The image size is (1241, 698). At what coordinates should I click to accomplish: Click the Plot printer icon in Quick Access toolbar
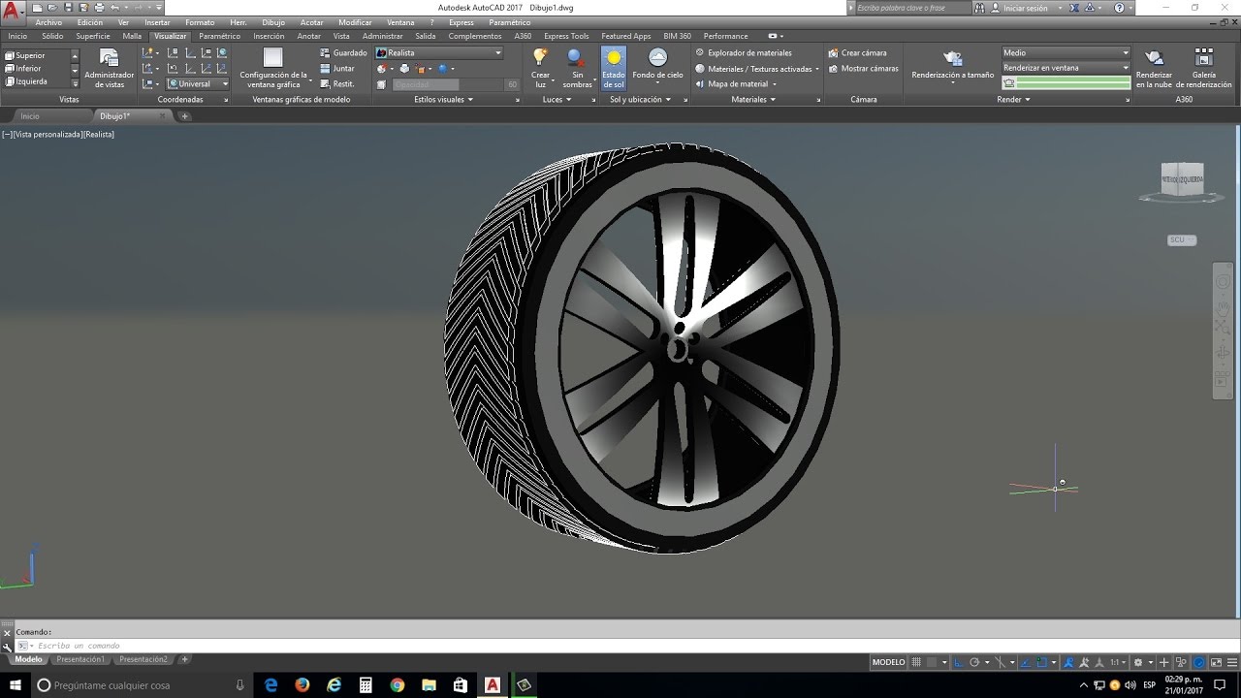(99, 8)
